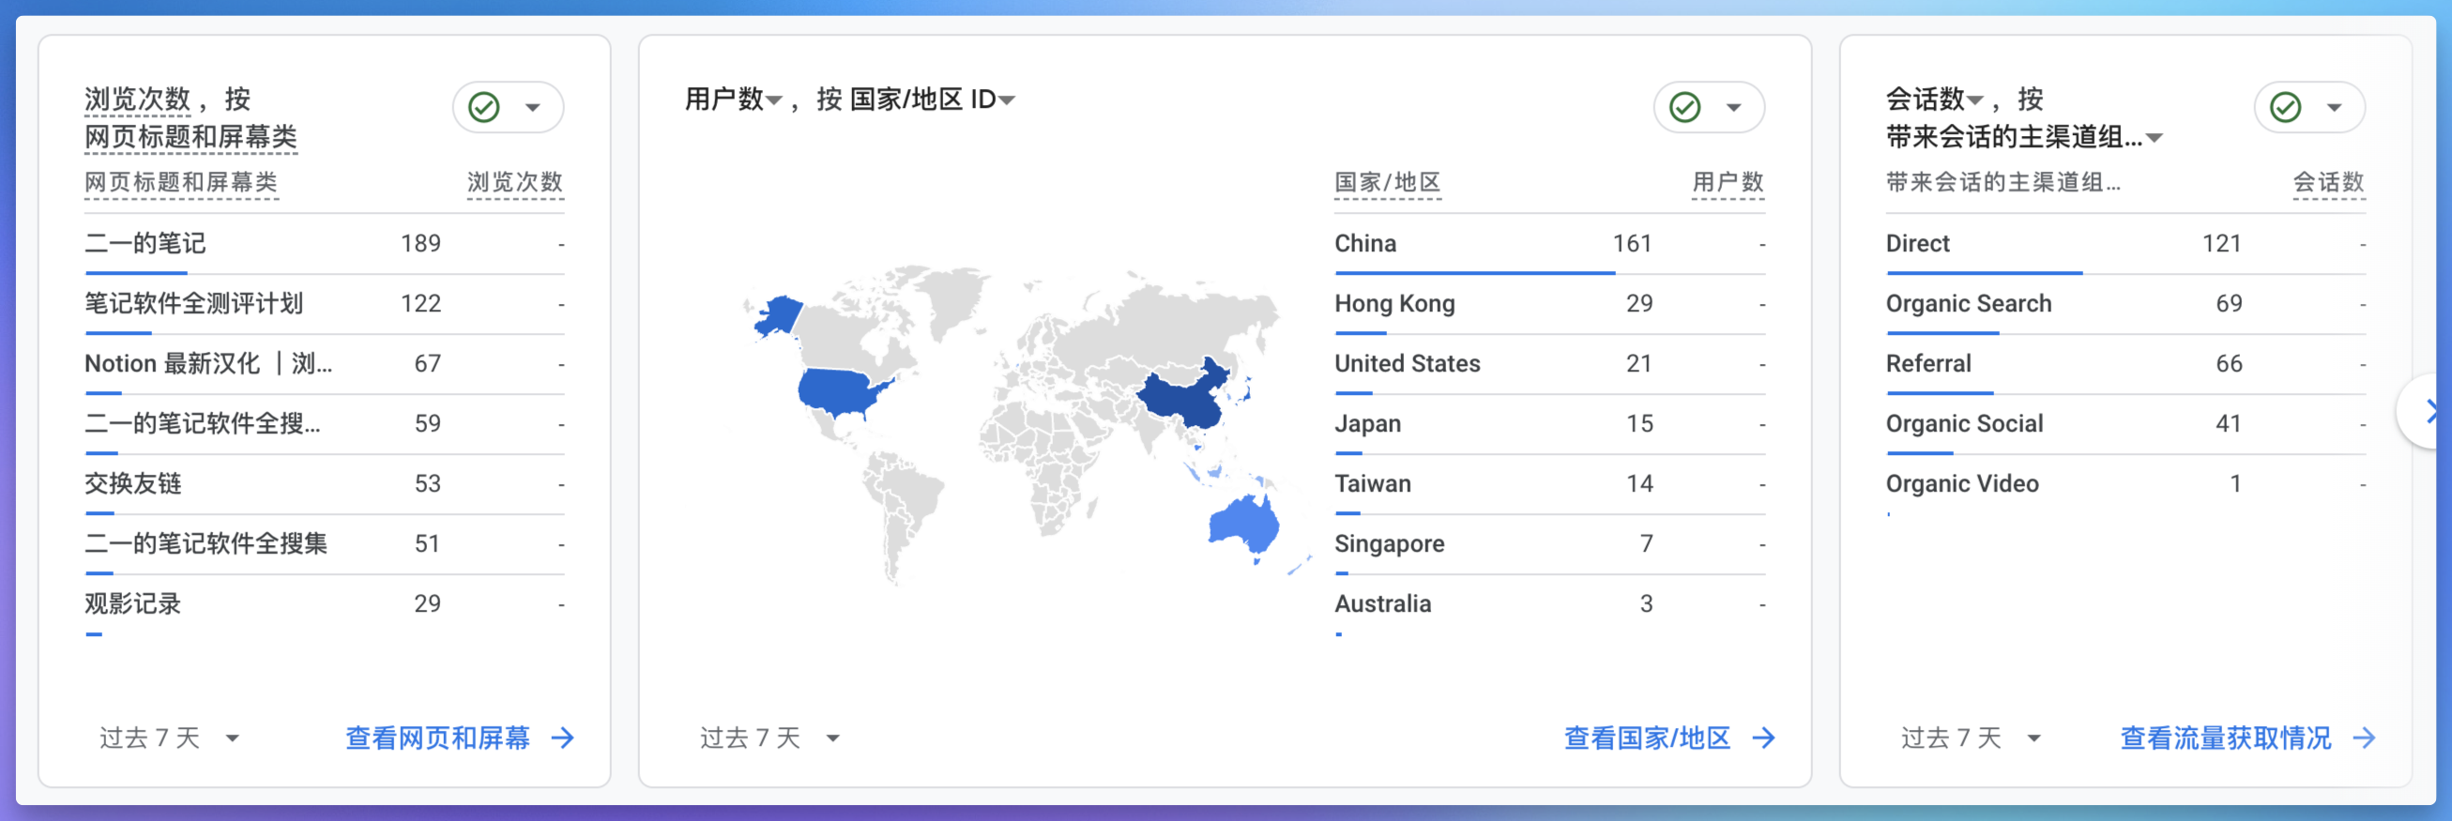Select the 交换友链 row
This screenshot has width=2452, height=821.
pos(325,483)
